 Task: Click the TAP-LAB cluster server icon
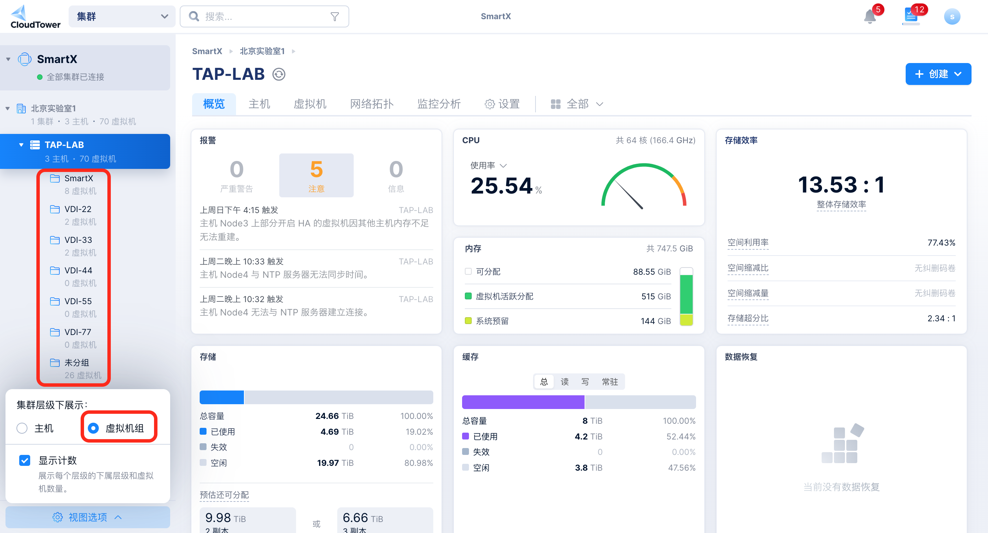click(x=35, y=145)
